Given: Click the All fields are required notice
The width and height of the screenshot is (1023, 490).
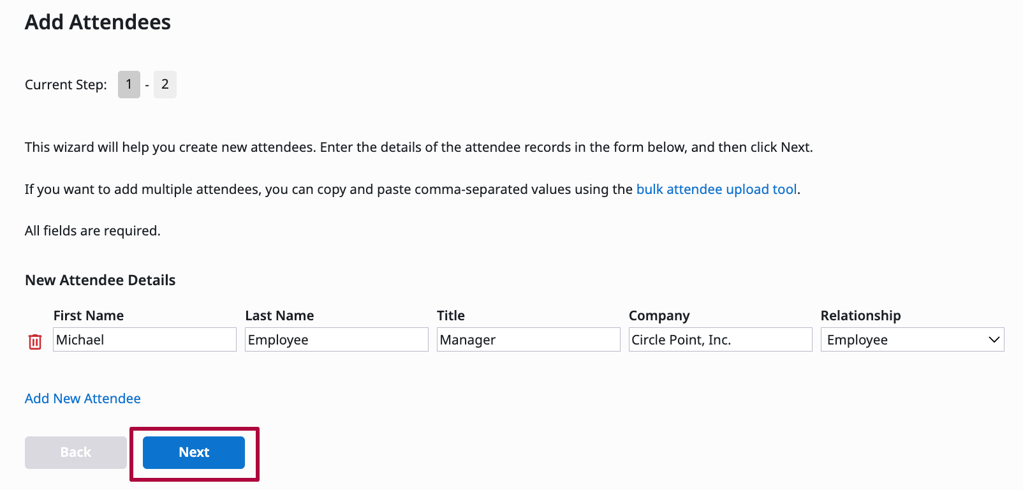Looking at the screenshot, I should point(92,231).
